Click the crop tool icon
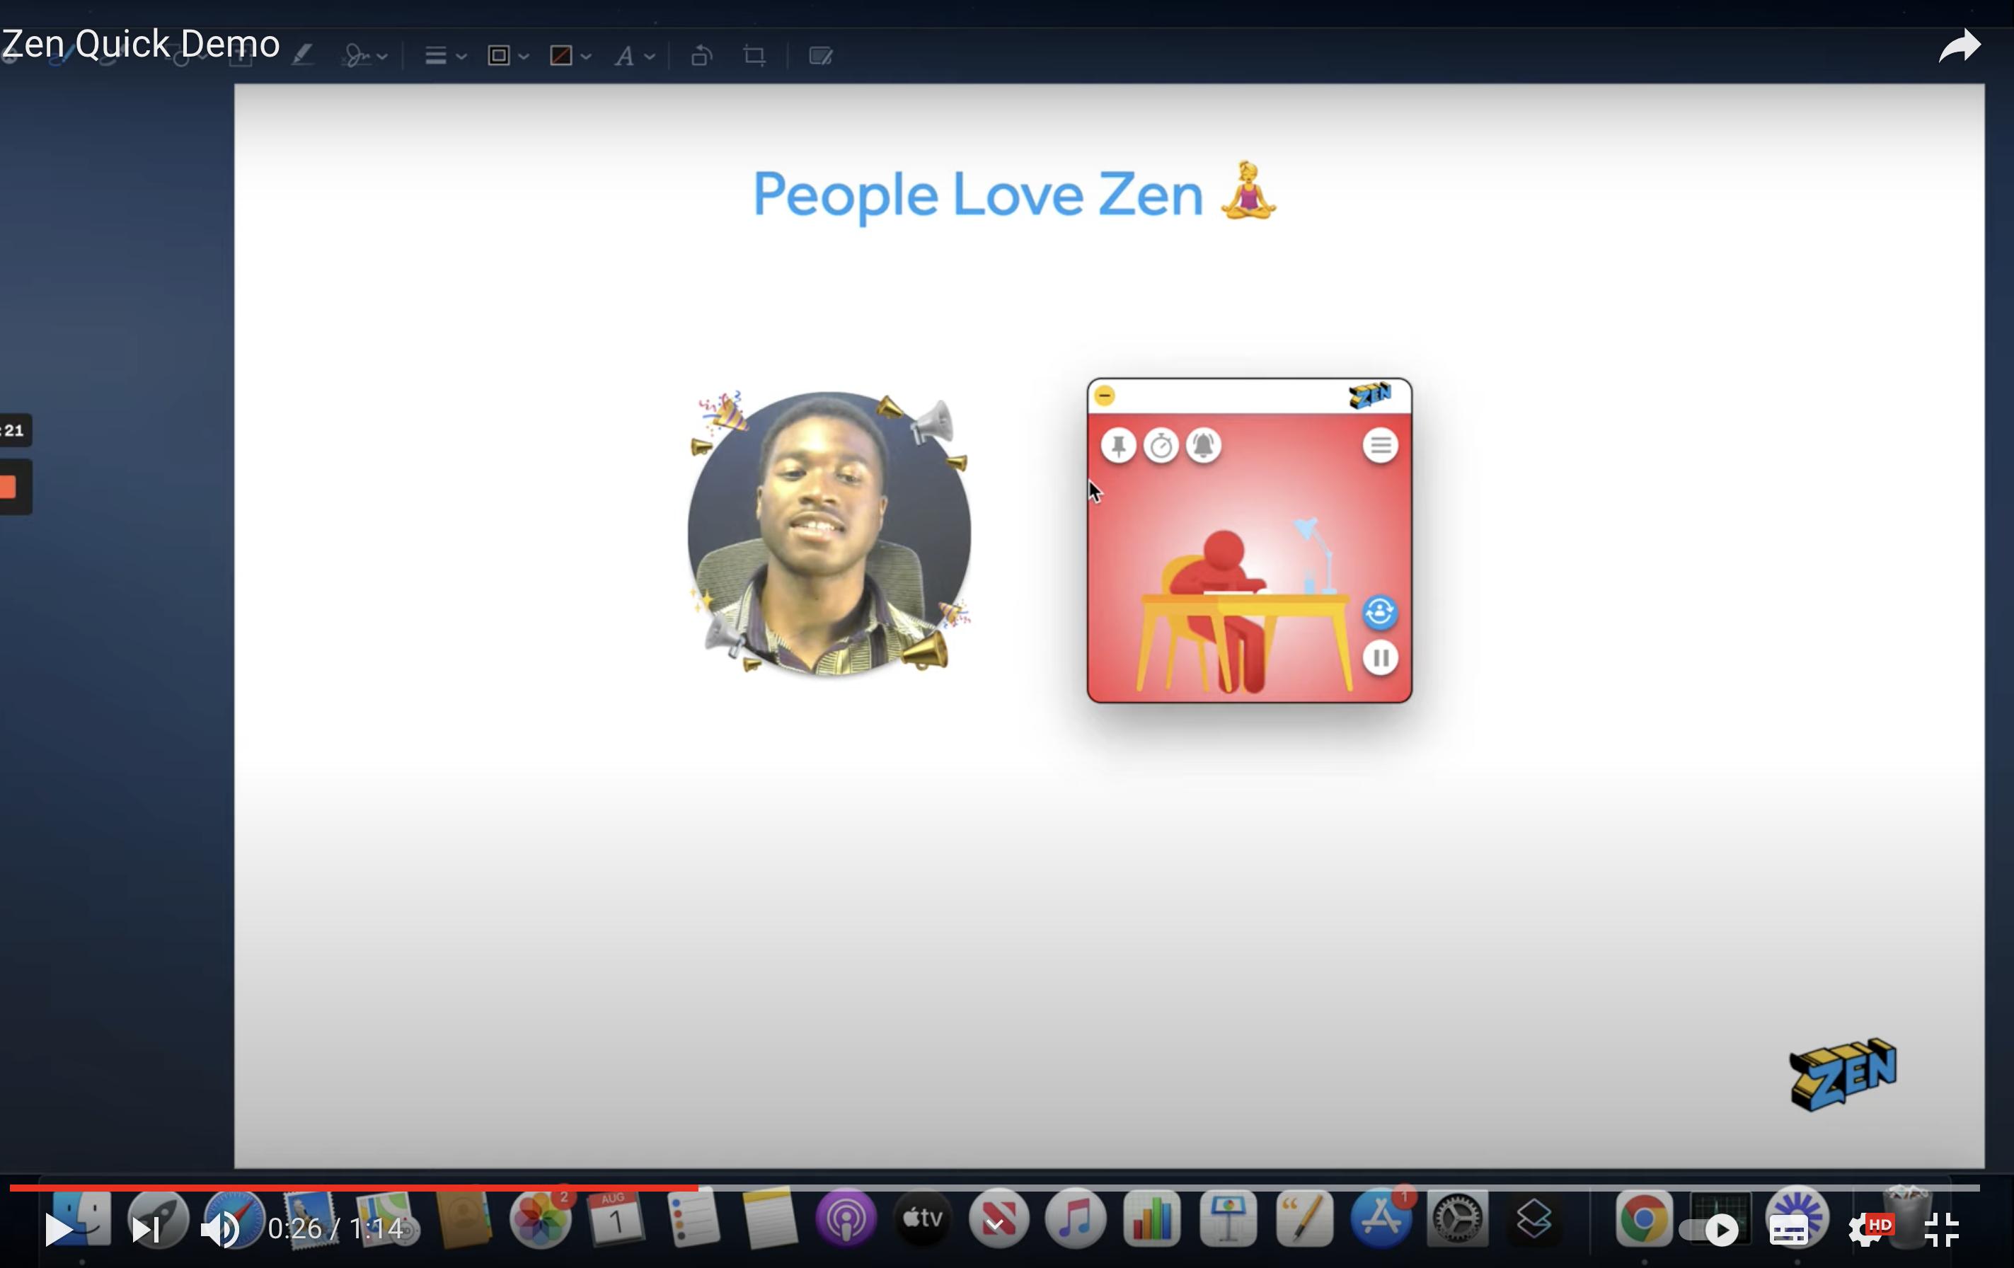Screen dimensions: 2014x1268 754,56
